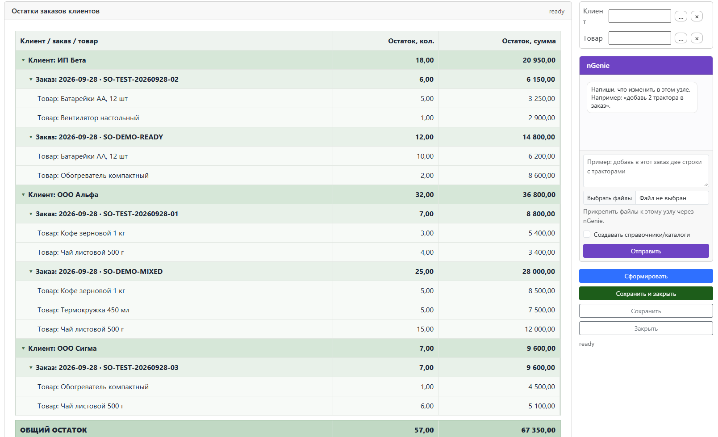Enable Создавать справочники/каталоги checkbox
This screenshot has height=437, width=718.
tap(587, 234)
